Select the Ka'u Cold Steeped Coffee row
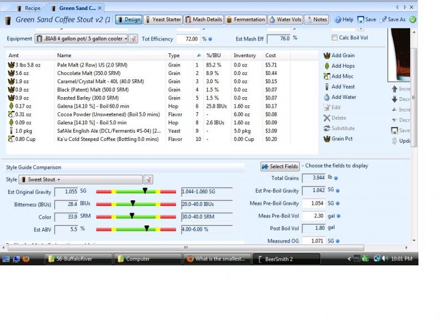 pyautogui.click(x=162, y=139)
